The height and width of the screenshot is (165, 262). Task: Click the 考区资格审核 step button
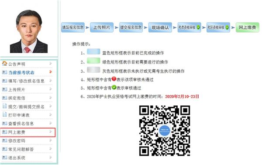click(218, 27)
